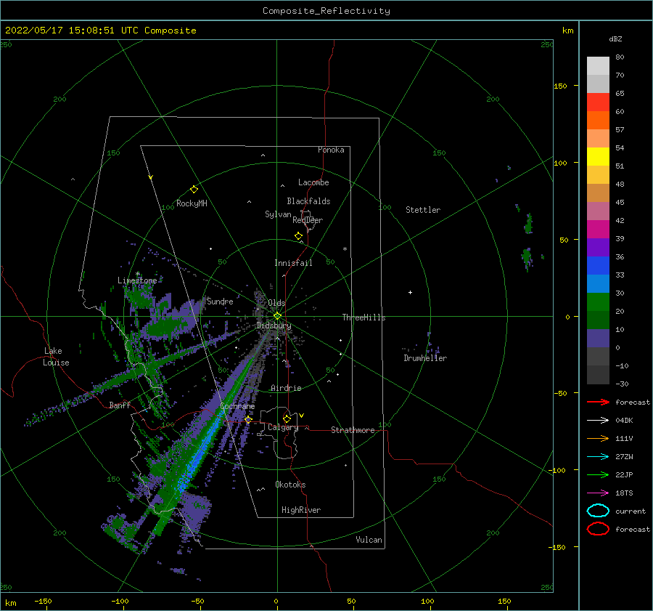653x611 pixels.
Task: Click the Calgary city label
Action: click(283, 427)
